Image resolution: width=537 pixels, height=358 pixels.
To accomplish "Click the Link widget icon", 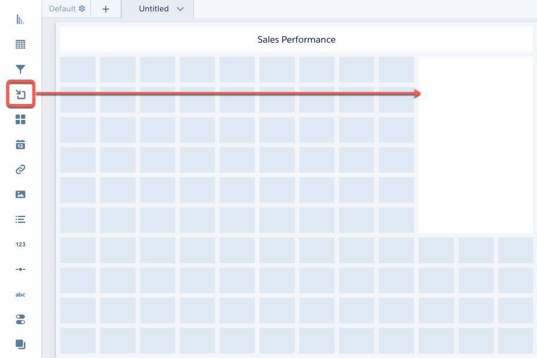I will coord(20,169).
